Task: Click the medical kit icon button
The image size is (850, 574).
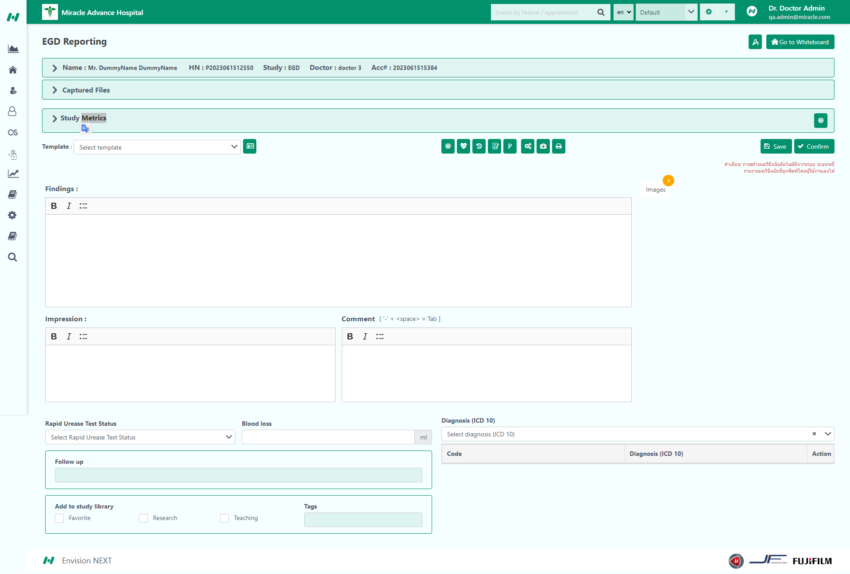Action: (x=543, y=146)
